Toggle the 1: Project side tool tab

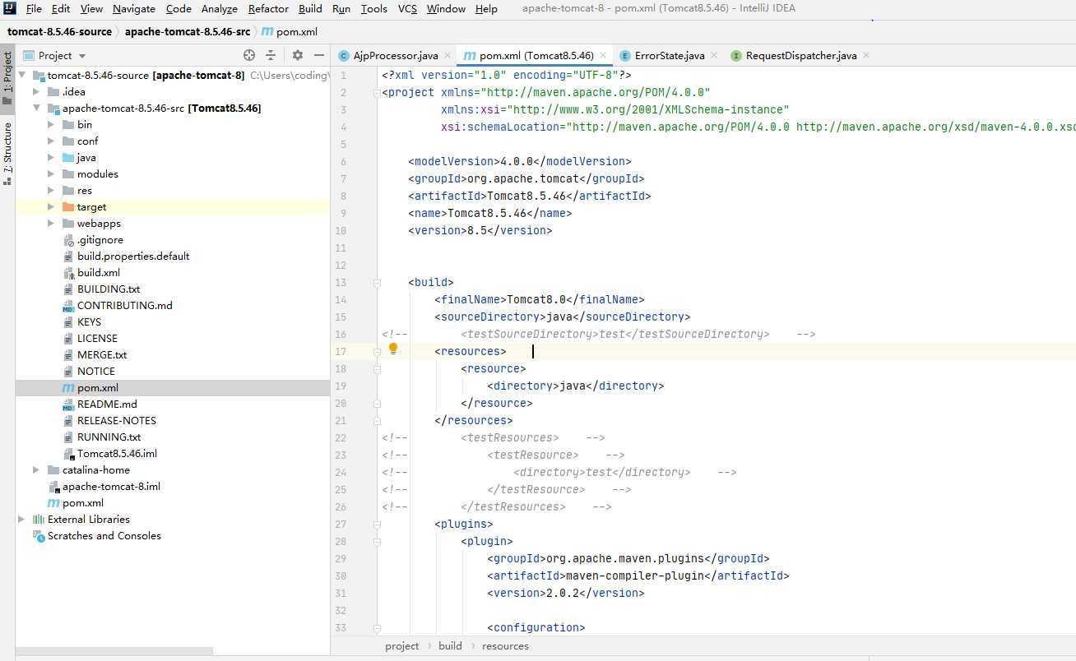[7, 79]
